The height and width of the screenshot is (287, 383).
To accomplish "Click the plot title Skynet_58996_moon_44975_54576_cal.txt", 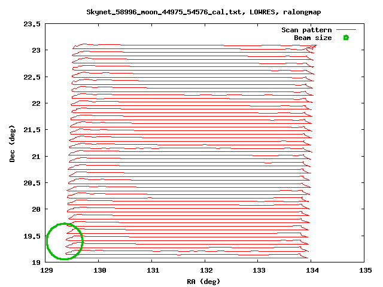I will [166, 12].
